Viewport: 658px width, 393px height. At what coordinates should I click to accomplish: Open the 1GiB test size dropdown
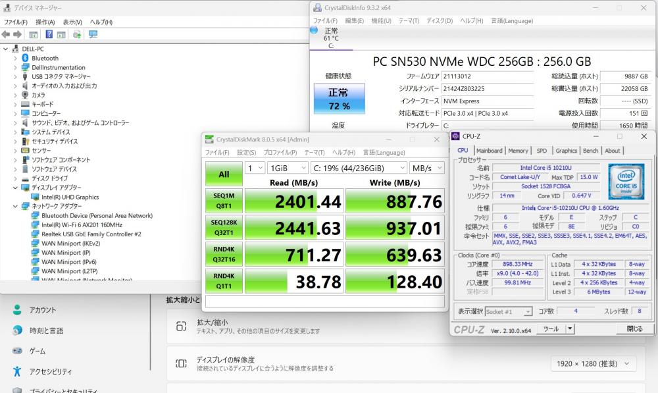click(x=288, y=168)
